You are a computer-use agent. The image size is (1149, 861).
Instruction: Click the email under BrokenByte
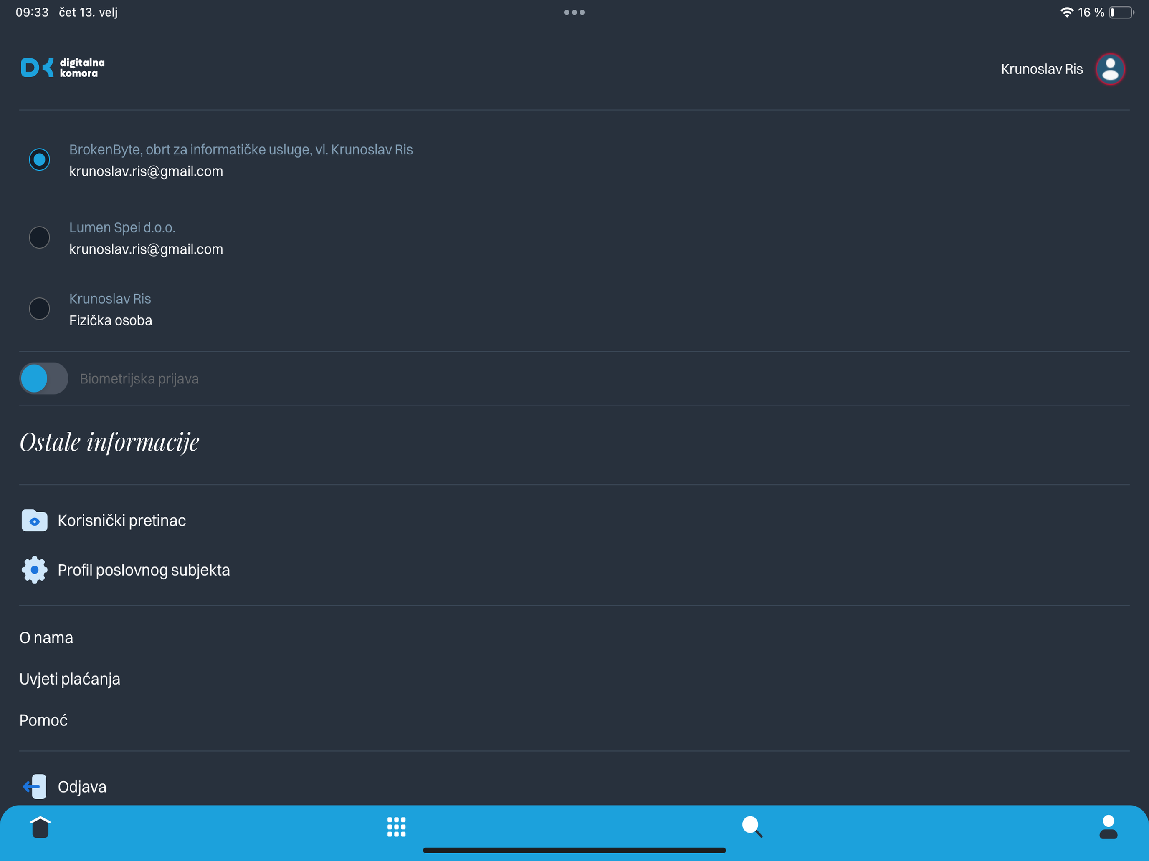point(146,171)
